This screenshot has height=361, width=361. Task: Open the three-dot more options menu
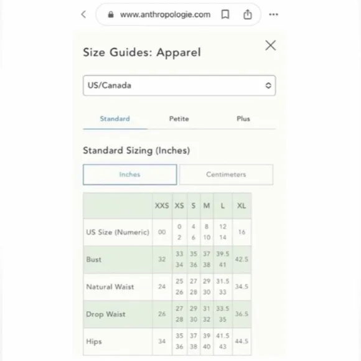(x=273, y=14)
